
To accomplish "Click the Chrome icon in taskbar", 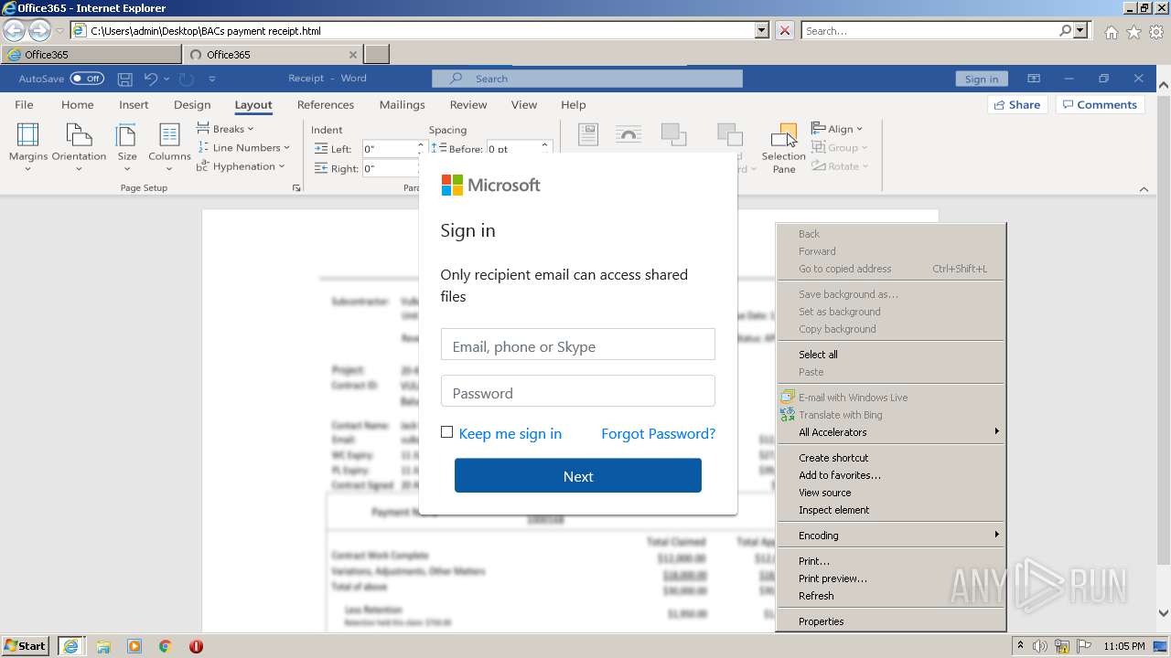I will pyautogui.click(x=166, y=646).
